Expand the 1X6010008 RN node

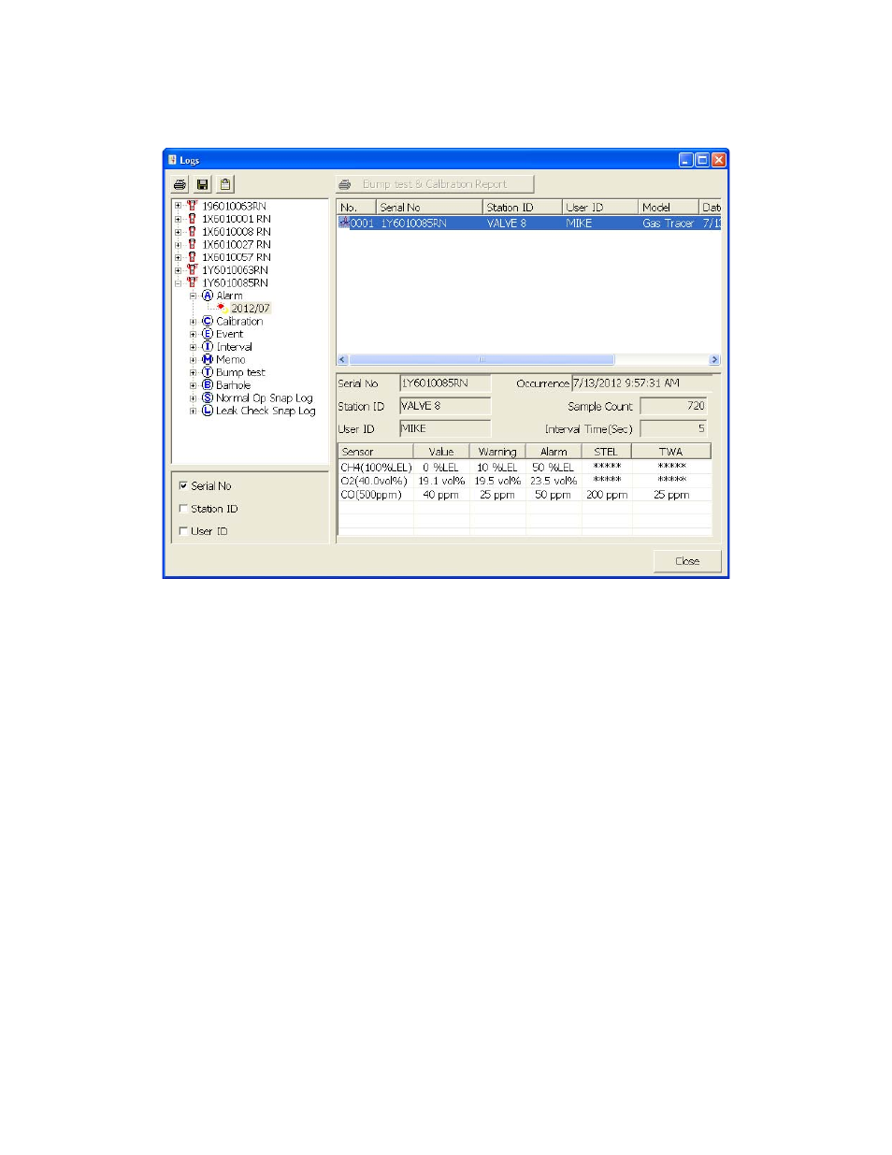(x=178, y=231)
